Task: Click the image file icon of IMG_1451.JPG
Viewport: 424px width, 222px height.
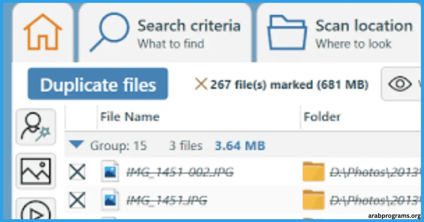Action: point(110,200)
